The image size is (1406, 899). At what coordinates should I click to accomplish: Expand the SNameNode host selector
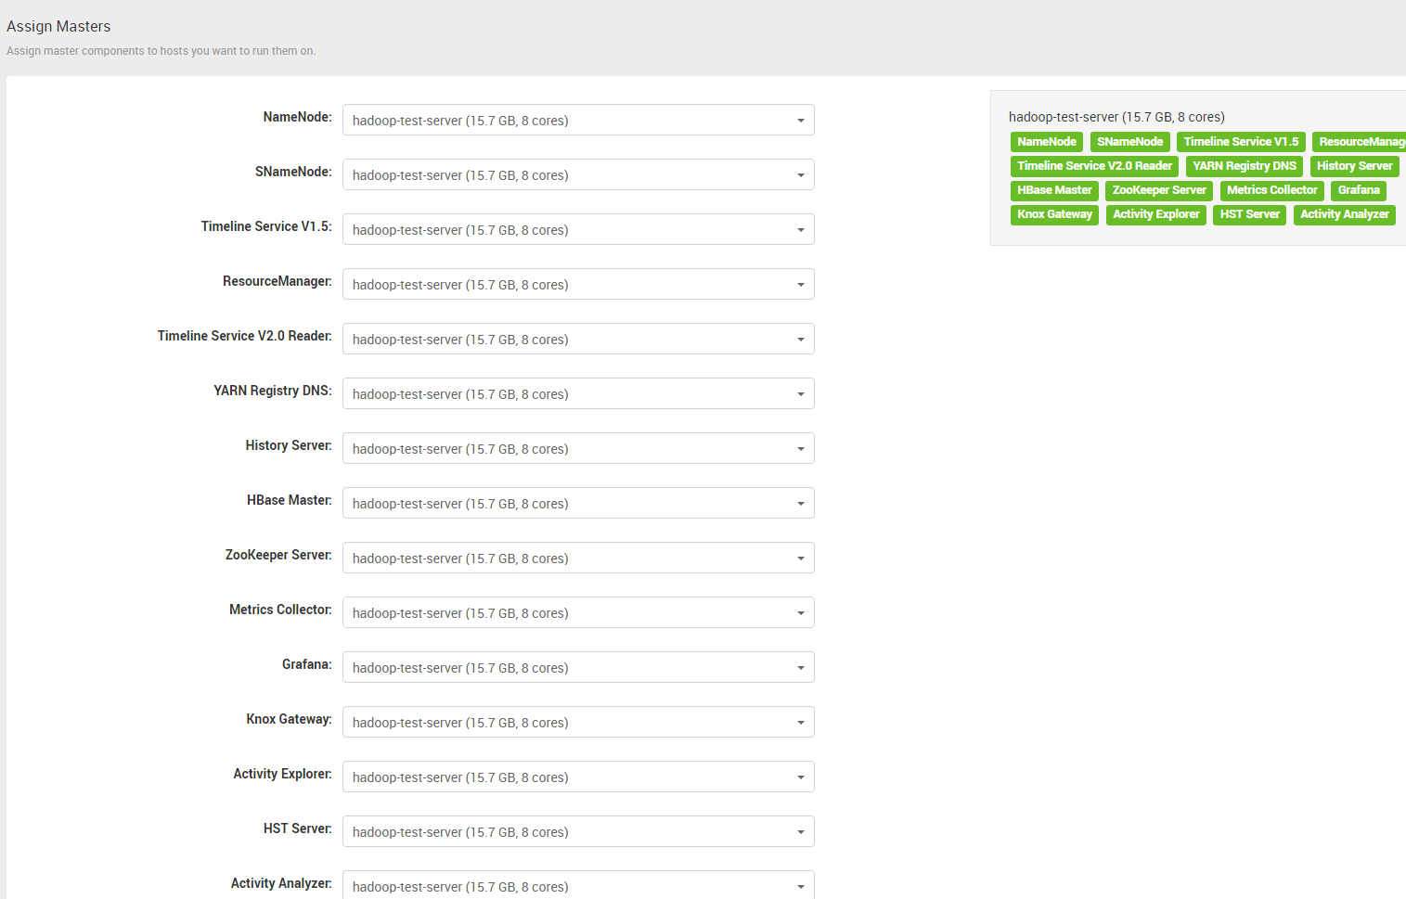(577, 175)
